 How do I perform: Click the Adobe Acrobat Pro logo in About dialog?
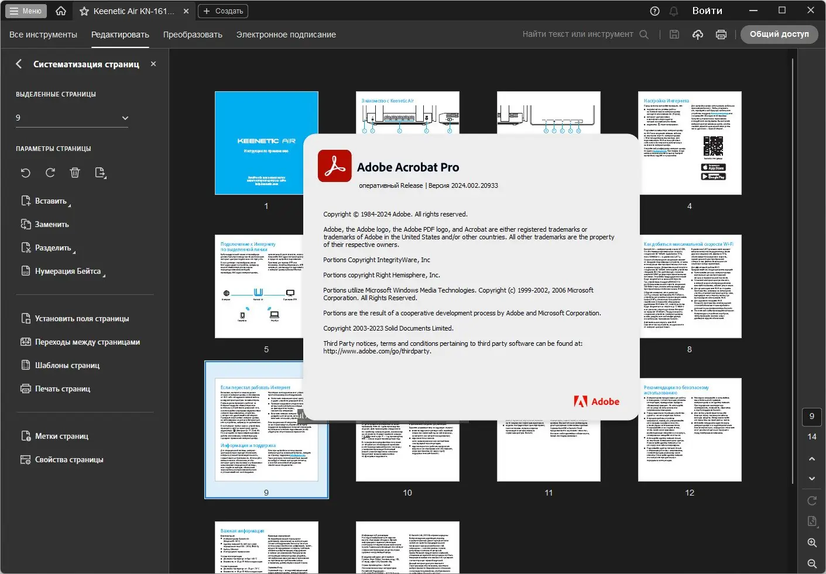(335, 166)
